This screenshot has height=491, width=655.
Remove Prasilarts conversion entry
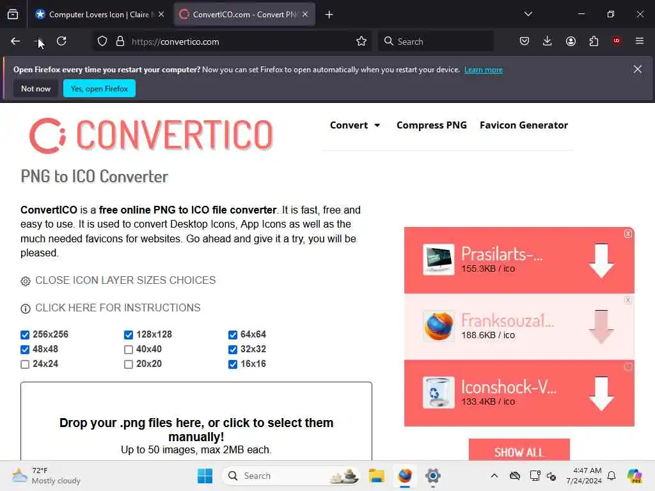(x=628, y=233)
